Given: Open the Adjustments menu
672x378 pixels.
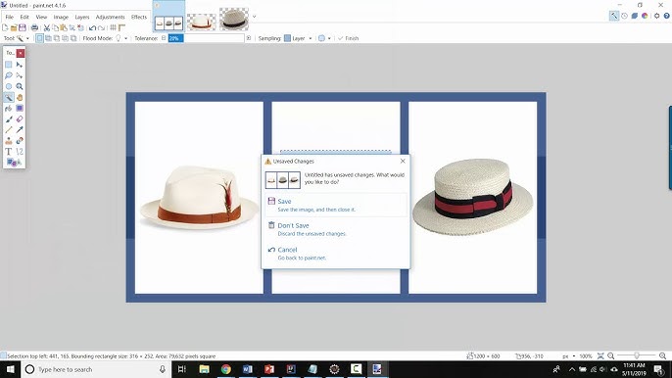Looking at the screenshot, I should click(x=110, y=18).
